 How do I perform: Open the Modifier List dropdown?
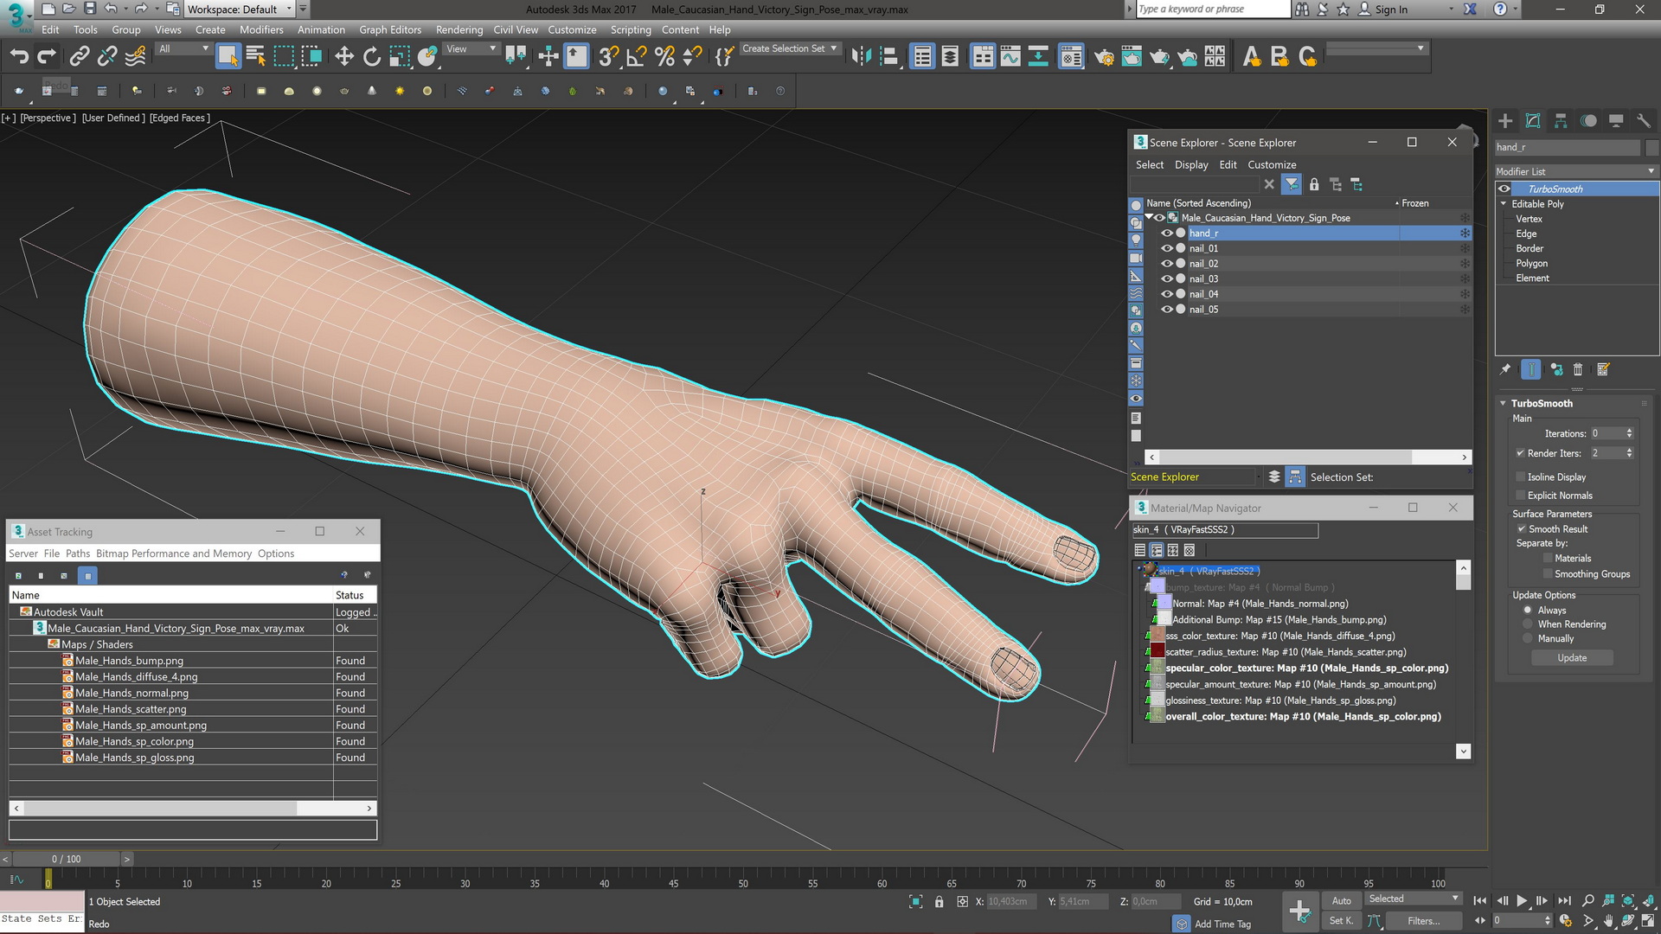(1576, 171)
